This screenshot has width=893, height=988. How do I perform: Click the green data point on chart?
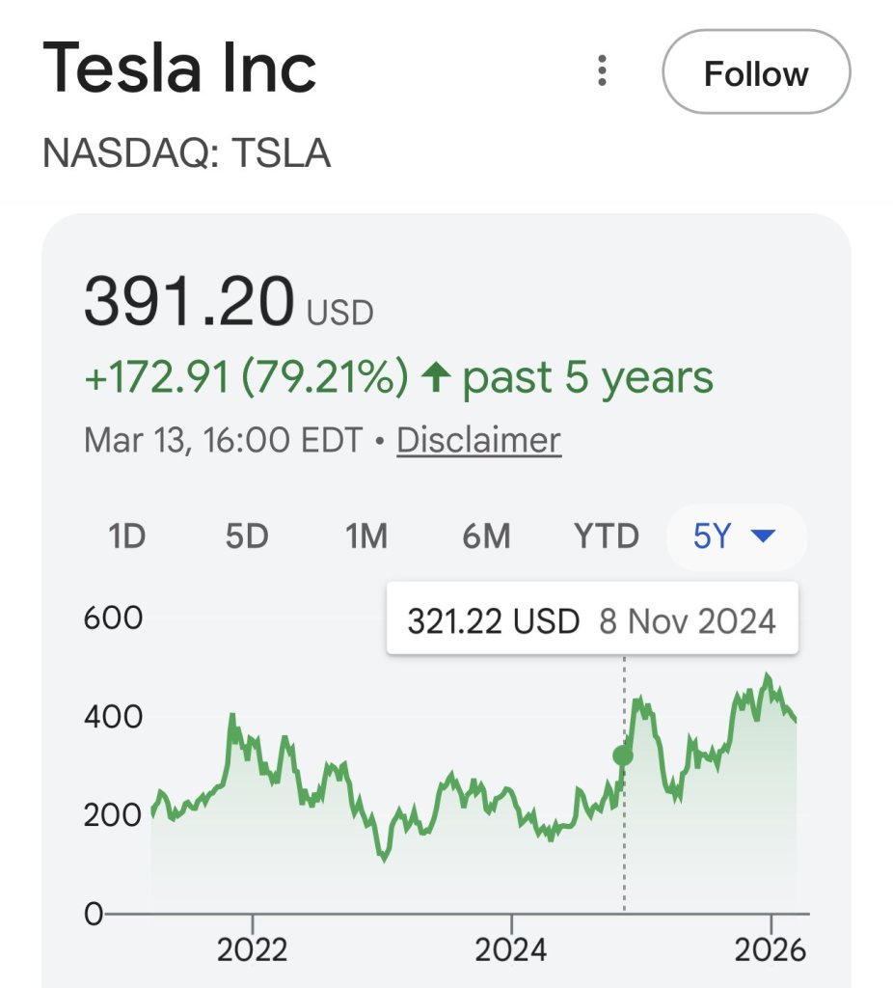coord(623,755)
